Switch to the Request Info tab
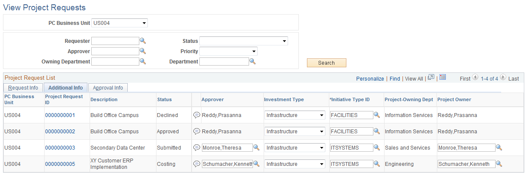Viewport: 529px width, 177px height. pyautogui.click(x=23, y=88)
